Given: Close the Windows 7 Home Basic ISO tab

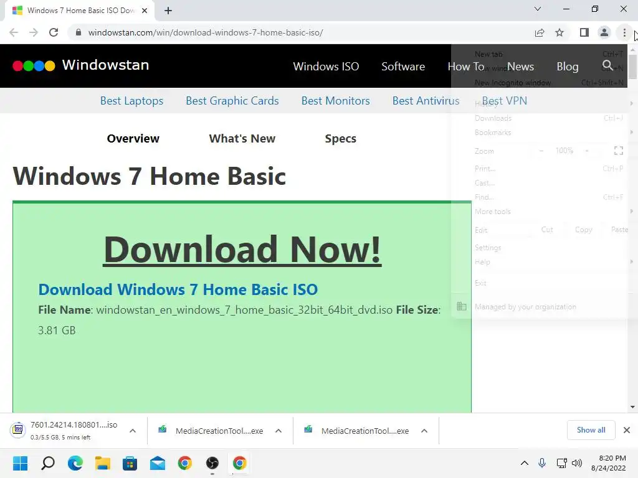Looking at the screenshot, I should pos(145,11).
